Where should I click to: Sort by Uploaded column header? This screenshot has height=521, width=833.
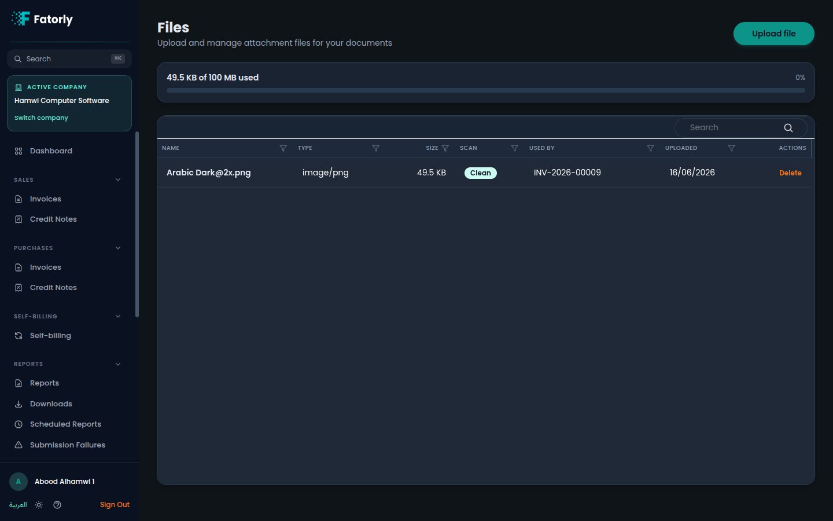point(681,148)
